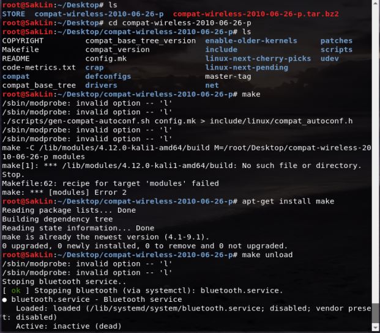Click the empty scrollbar track above the thumb
380x333 pixels.
(376, 151)
